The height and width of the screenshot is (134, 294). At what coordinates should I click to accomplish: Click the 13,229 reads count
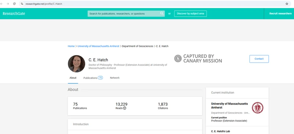(x=122, y=104)
